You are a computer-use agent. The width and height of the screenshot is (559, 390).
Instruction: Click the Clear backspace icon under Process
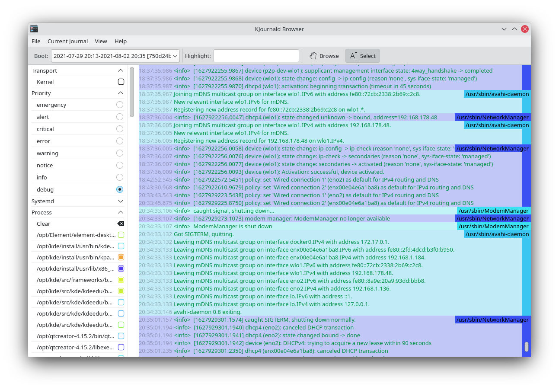coord(121,224)
